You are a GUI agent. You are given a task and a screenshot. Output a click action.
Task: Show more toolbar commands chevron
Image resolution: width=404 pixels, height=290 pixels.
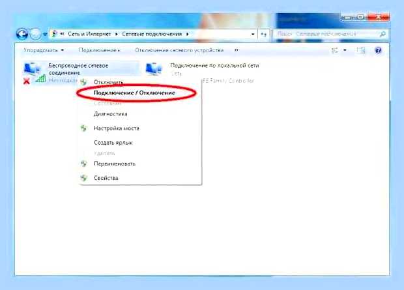pyautogui.click(x=236, y=50)
